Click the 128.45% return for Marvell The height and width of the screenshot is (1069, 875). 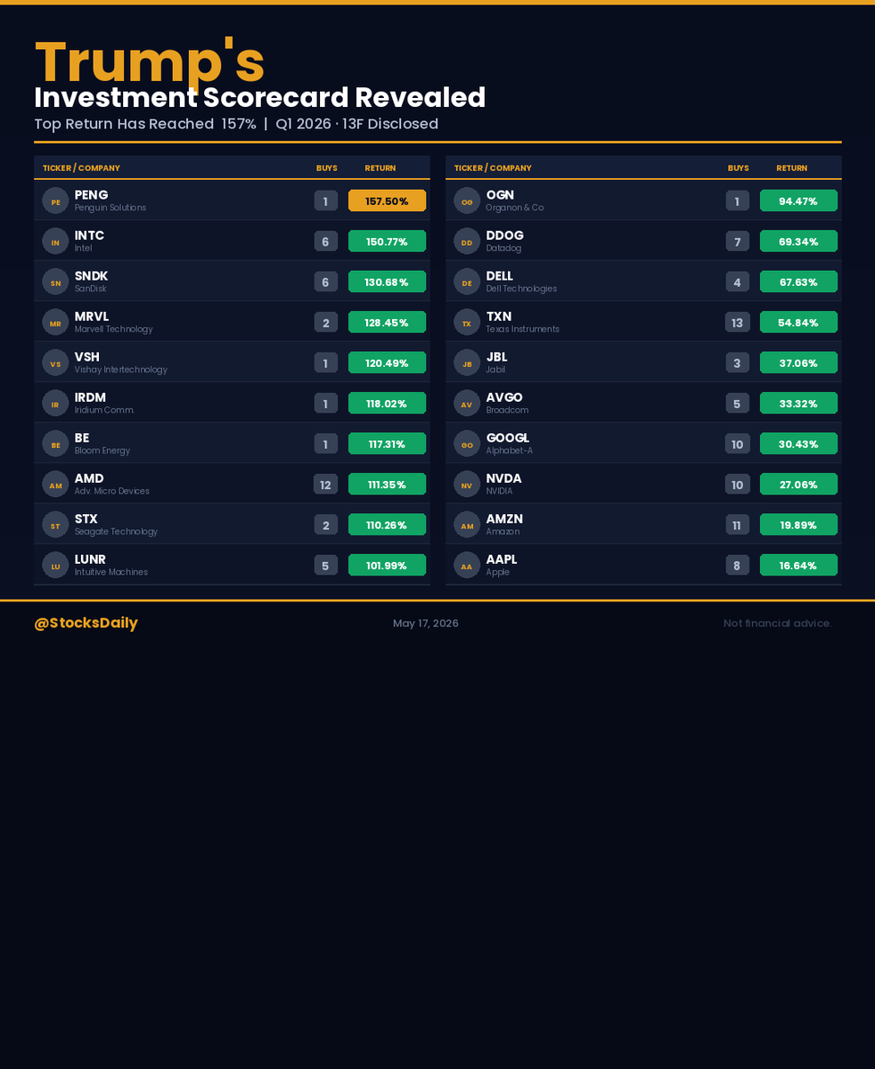tap(387, 322)
